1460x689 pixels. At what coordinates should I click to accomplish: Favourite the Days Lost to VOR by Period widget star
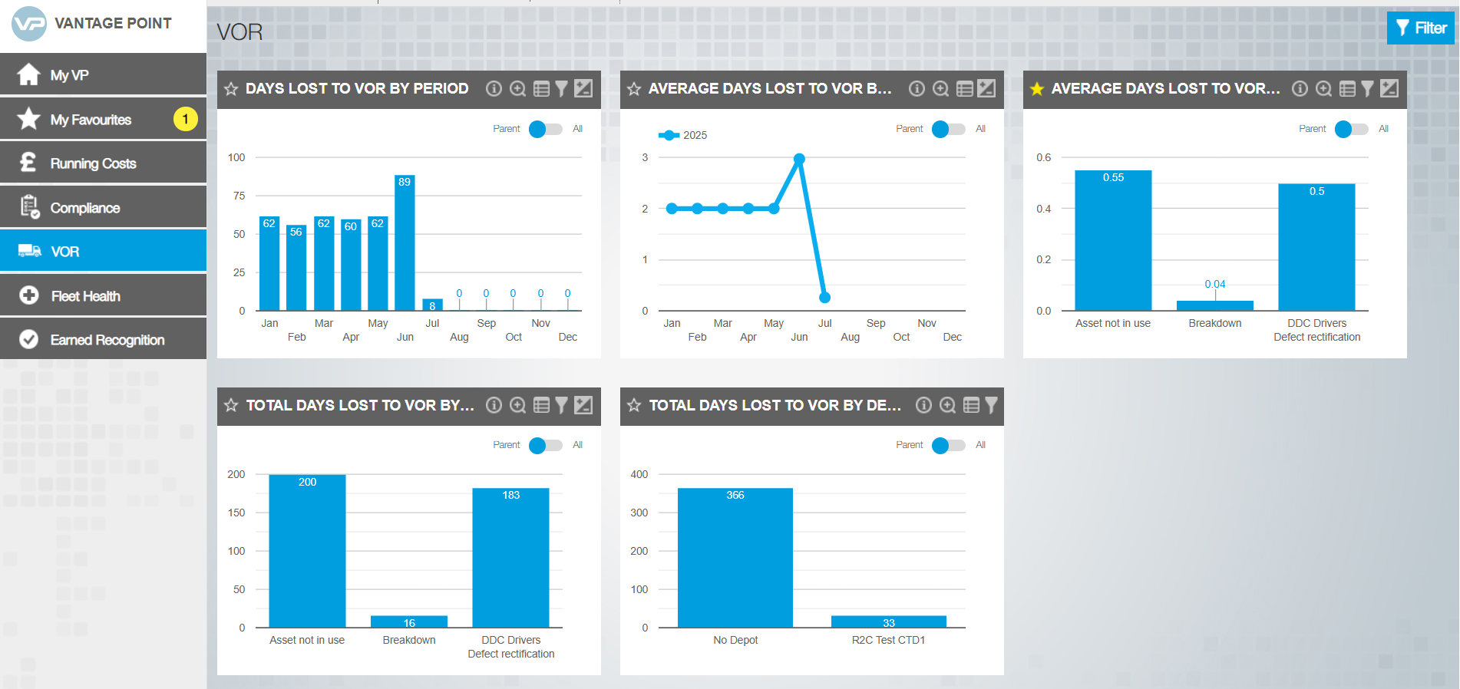tap(231, 89)
